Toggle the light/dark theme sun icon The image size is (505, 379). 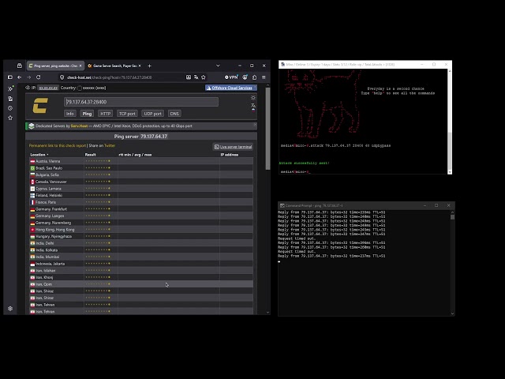(253, 97)
